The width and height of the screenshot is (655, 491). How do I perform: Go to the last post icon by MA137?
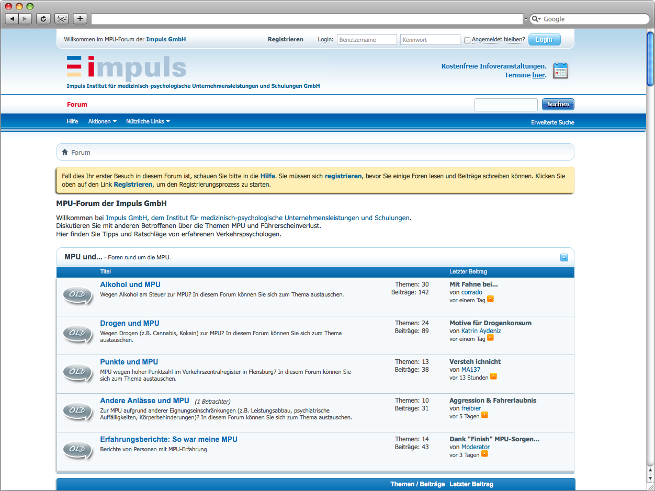click(x=493, y=376)
